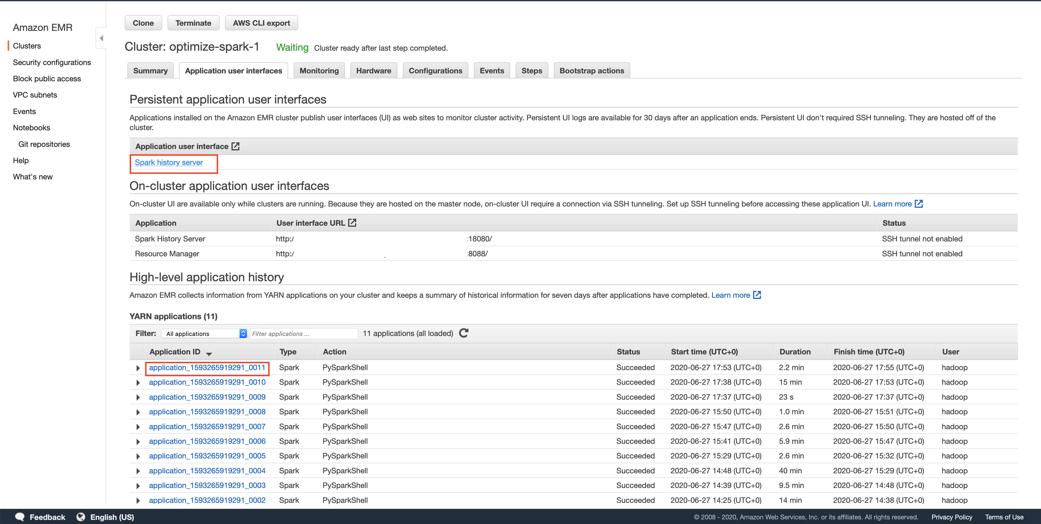
Task: Open Learn more link icon under application history
Action: (x=757, y=295)
